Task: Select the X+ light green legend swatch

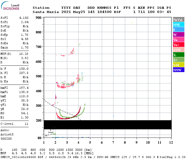Action: tap(179, 60)
